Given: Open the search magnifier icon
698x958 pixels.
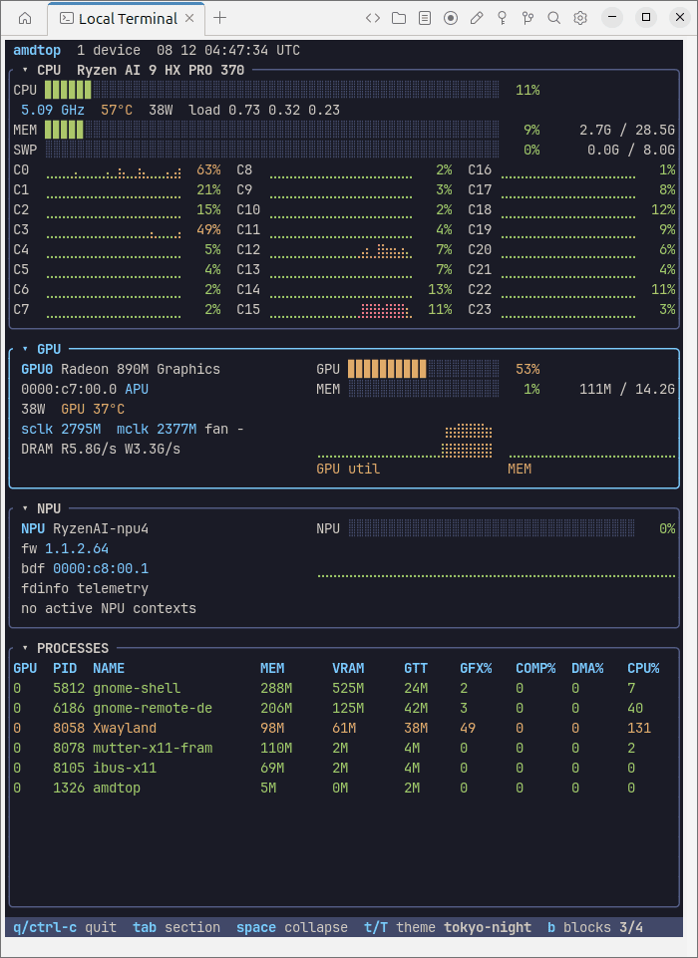Looking at the screenshot, I should coord(554,18).
